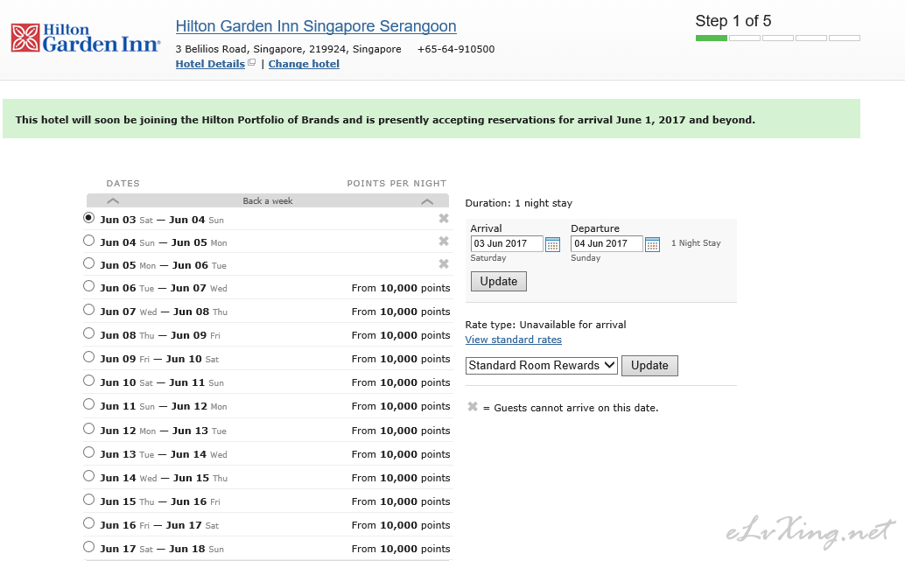Open the Standard Room Rewards dropdown
Screen dimensions: 905x561
point(542,365)
